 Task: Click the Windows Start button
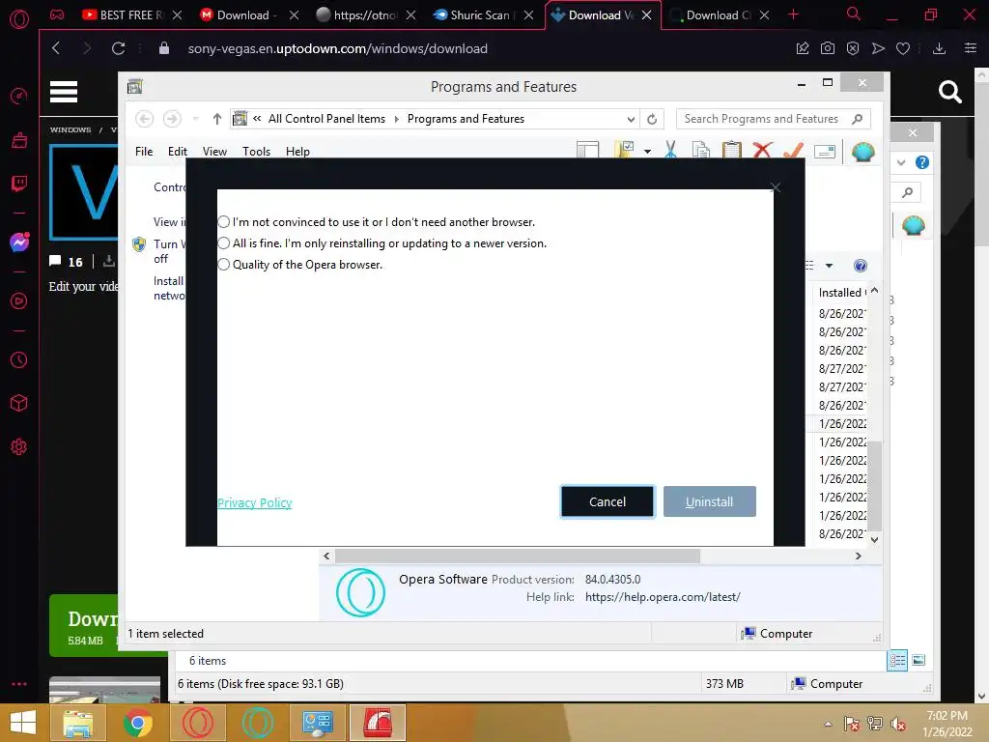[23, 723]
